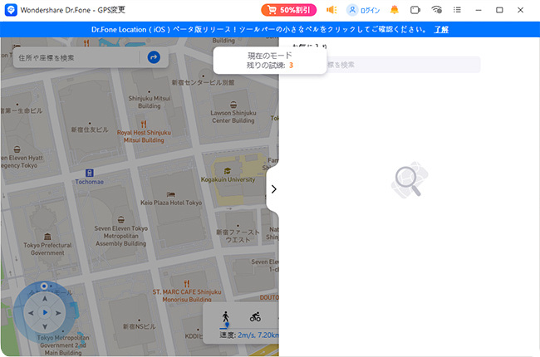The width and height of the screenshot is (540, 357).
Task: Select bicycle speed mode
Action: pos(254,317)
